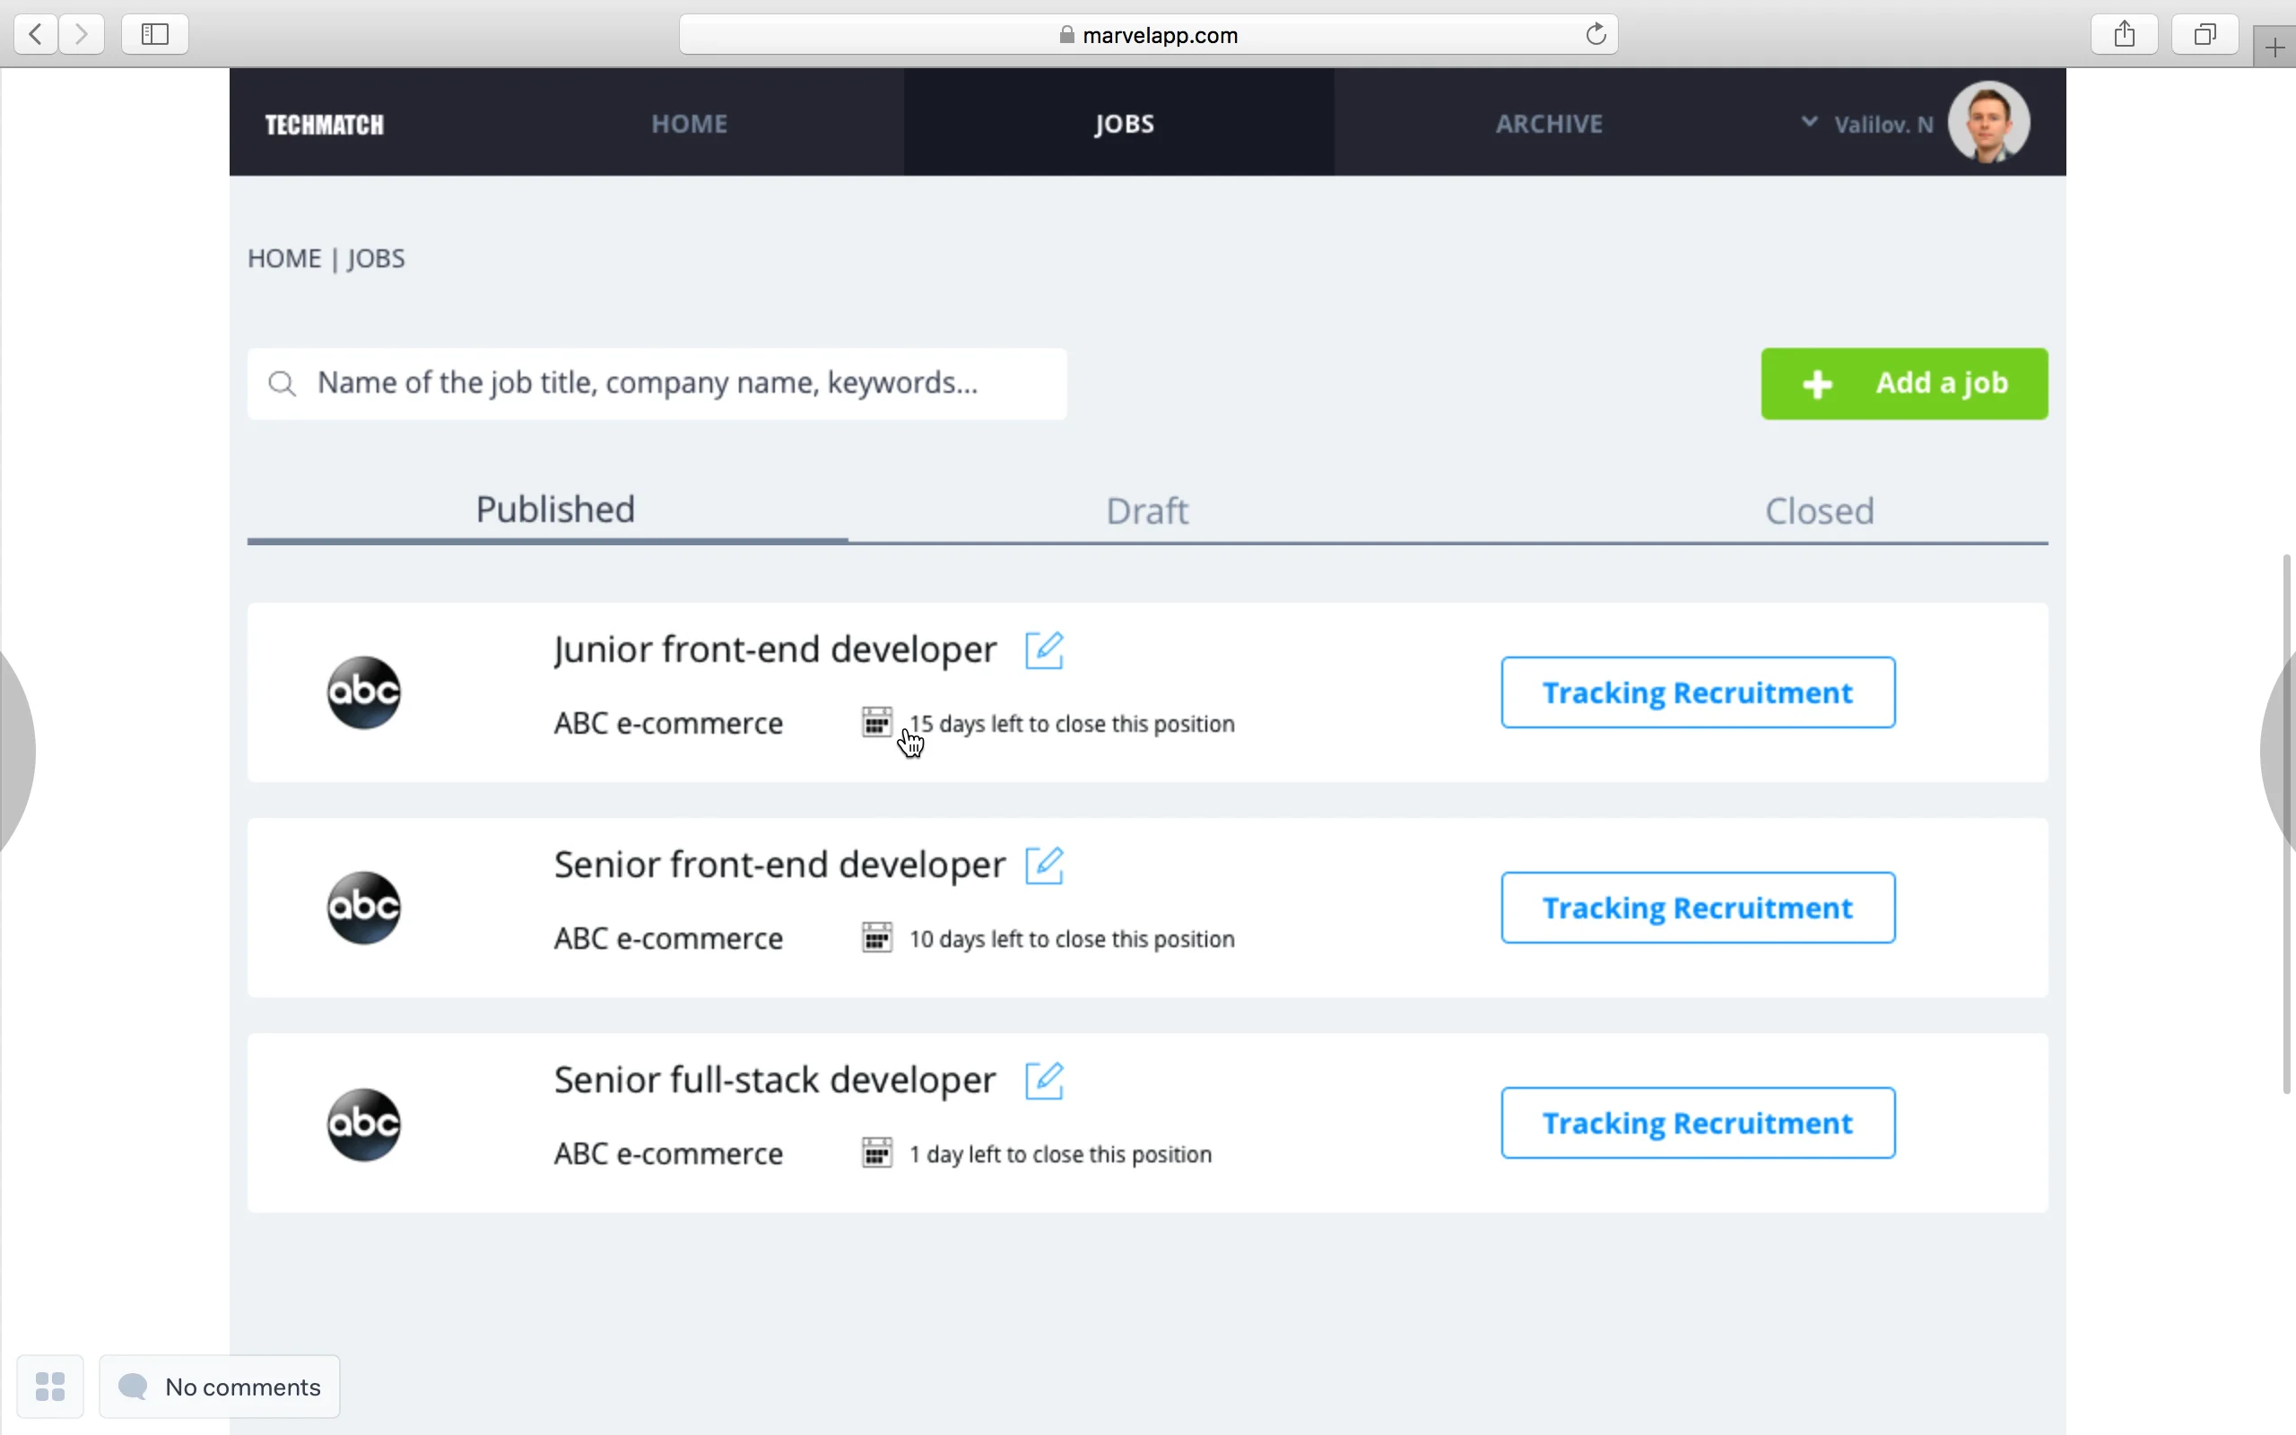Open Tracking Recruitment for Junior front-end developer
Screen dimensions: 2296x1435
click(1696, 691)
